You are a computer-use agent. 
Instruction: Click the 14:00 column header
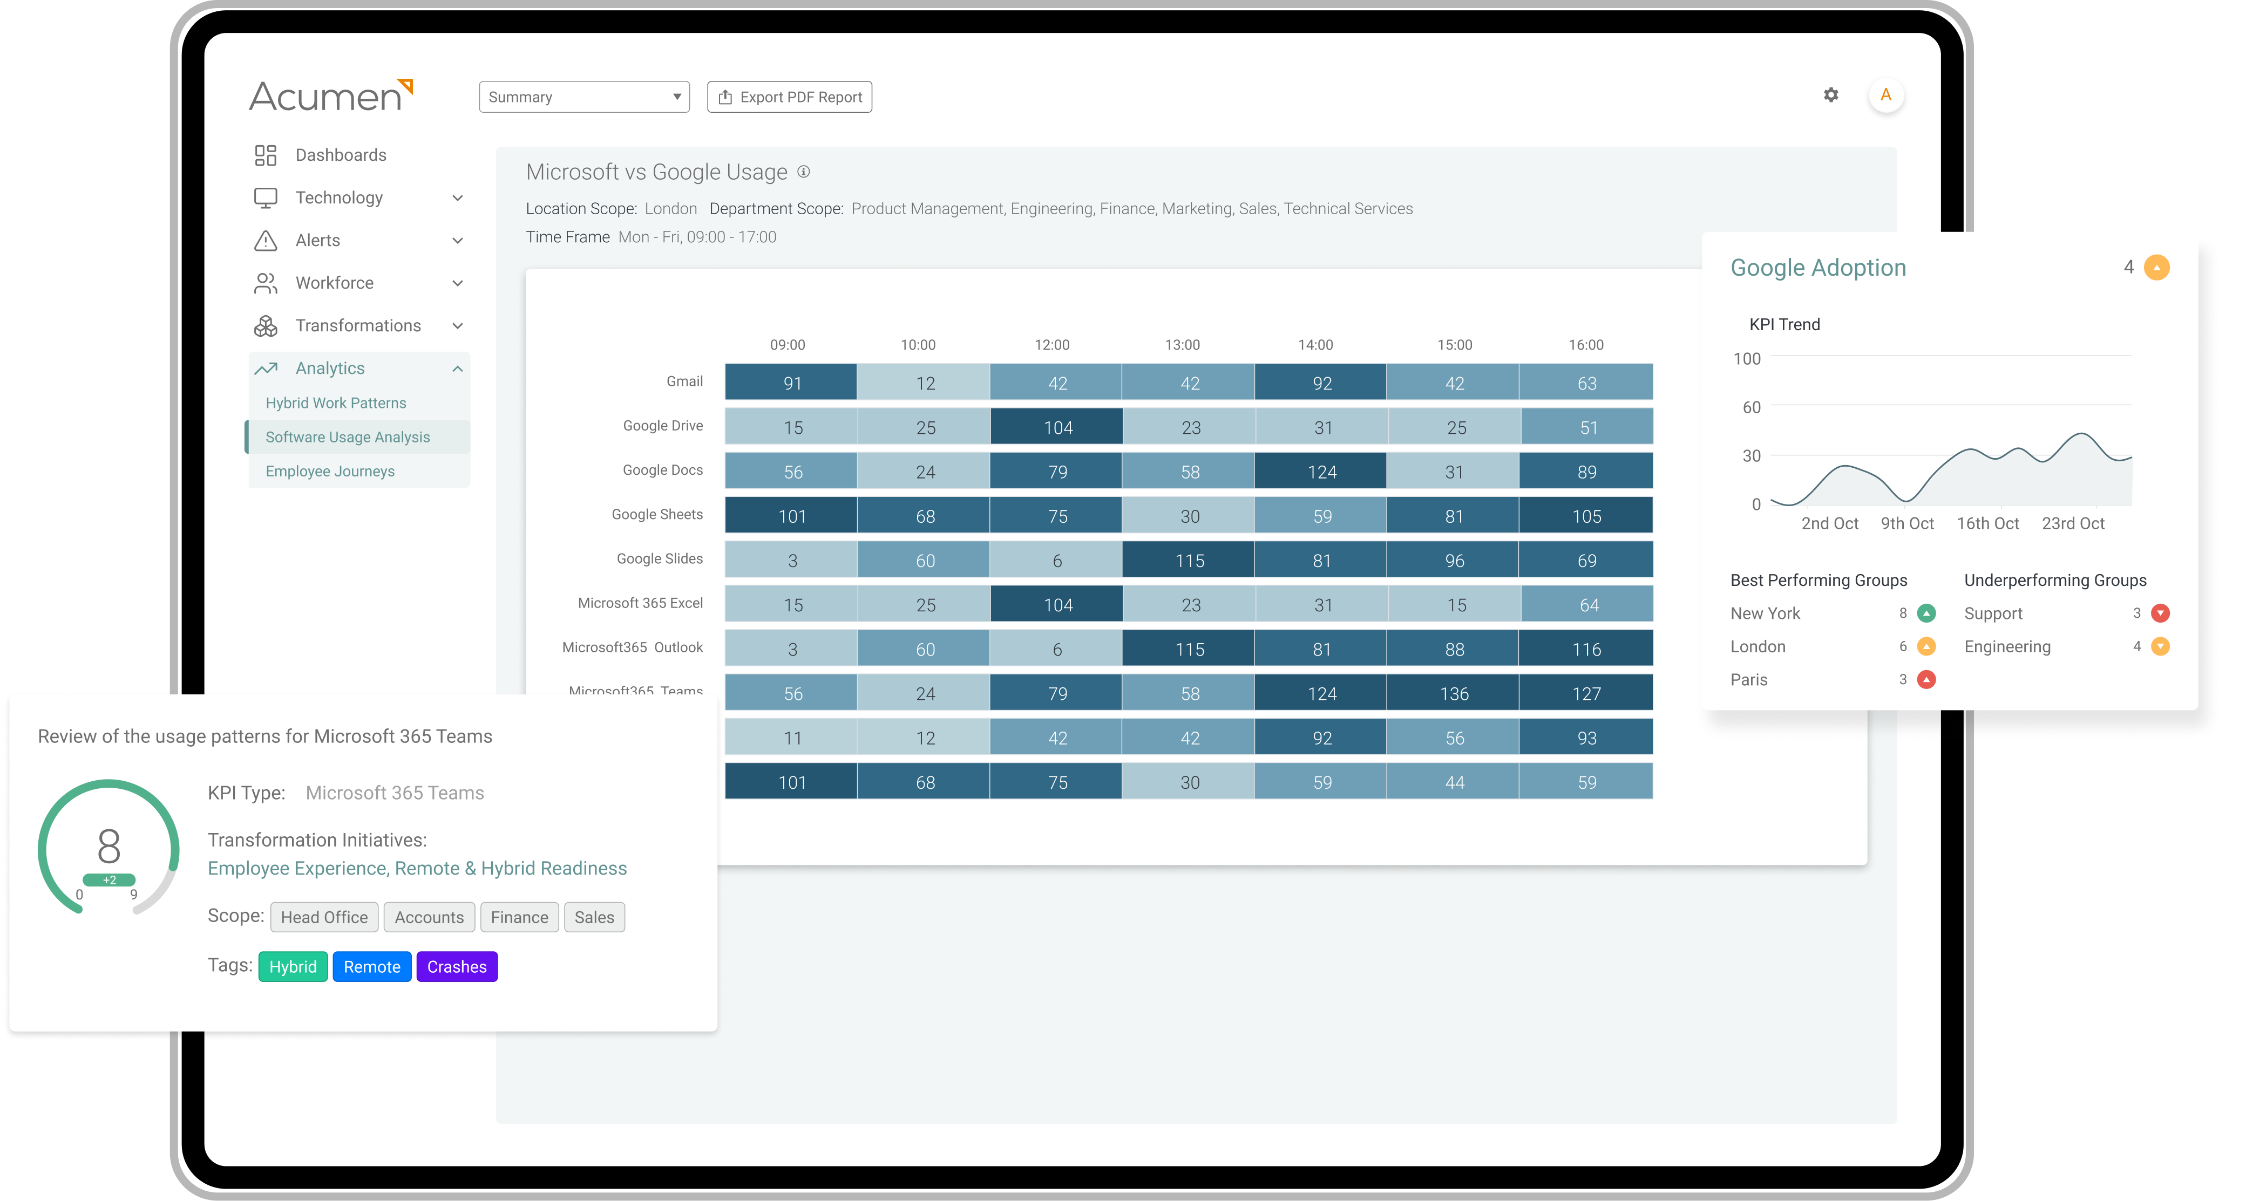pyautogui.click(x=1315, y=345)
